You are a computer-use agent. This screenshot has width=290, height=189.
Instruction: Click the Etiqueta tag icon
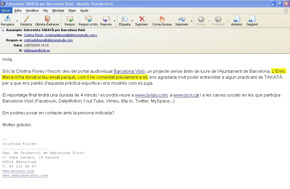tap(125, 19)
